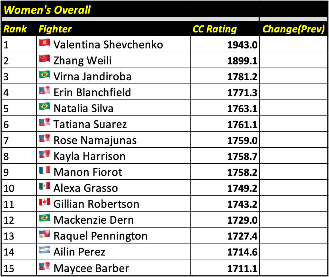Select the Change(Prev) column header
This screenshot has height=277, width=329.
point(293,29)
